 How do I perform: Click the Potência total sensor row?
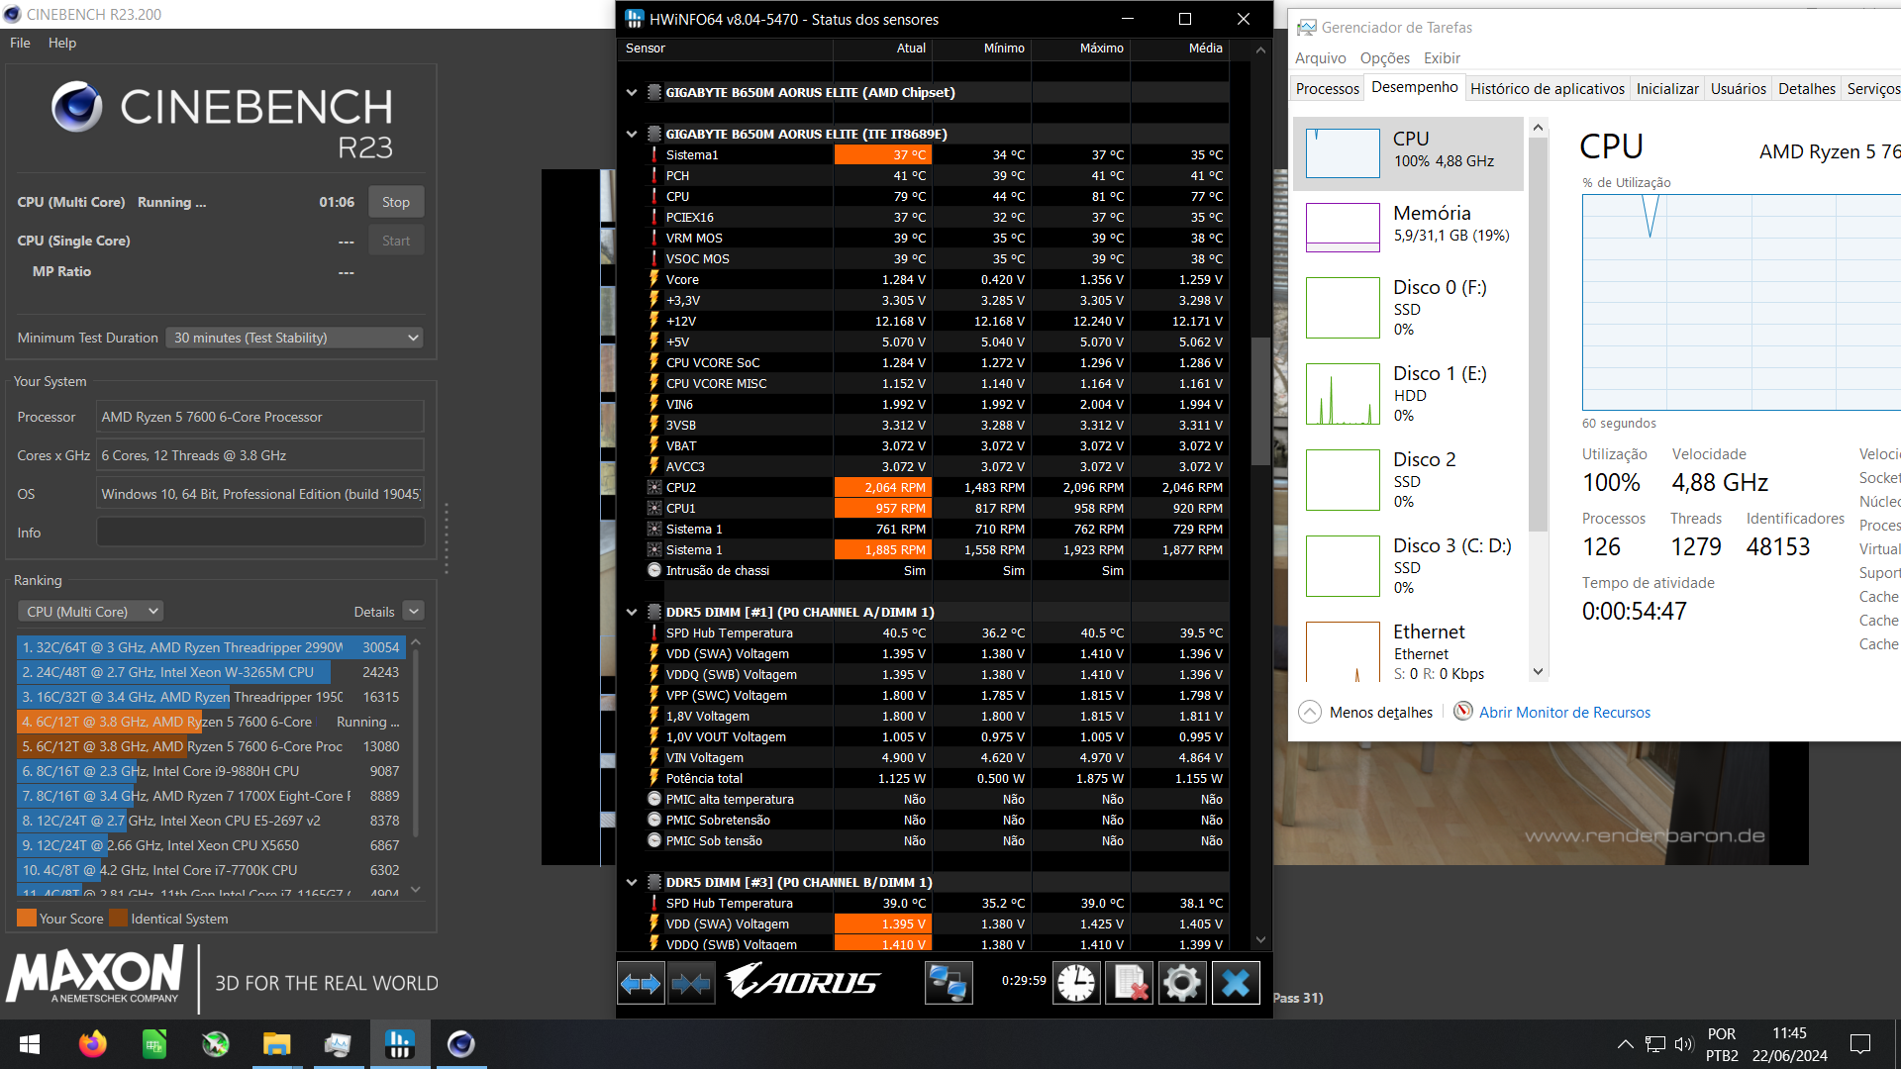(937, 778)
